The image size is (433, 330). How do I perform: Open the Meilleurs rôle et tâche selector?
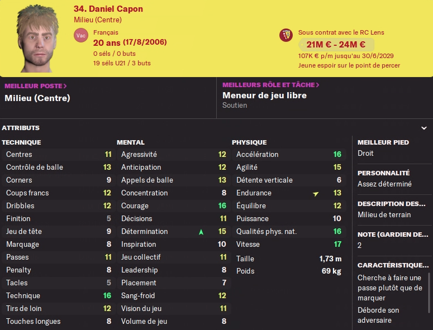[x=271, y=85]
